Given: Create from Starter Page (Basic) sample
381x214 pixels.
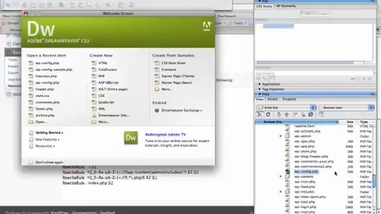Looking at the screenshot, I should pos(177,83).
